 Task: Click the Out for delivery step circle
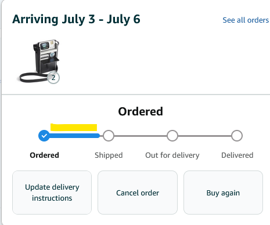(172, 136)
